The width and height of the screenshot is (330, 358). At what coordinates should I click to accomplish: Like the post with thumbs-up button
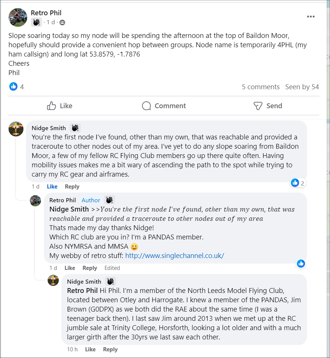(60, 106)
